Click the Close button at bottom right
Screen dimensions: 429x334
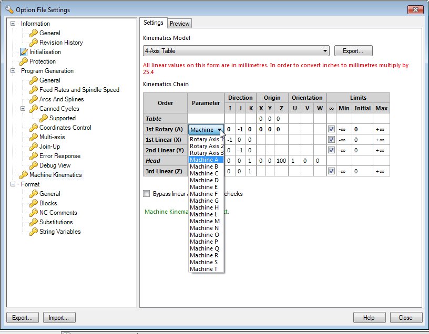406,318
